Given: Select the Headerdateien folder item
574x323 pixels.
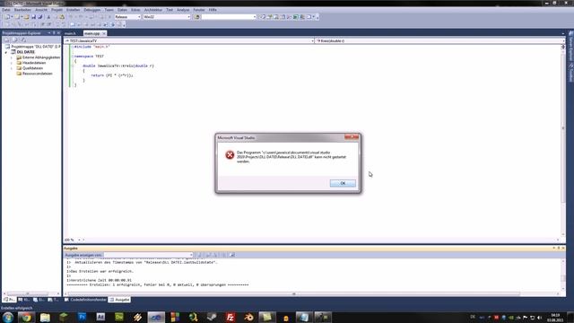Looking at the screenshot, I should coord(31,63).
